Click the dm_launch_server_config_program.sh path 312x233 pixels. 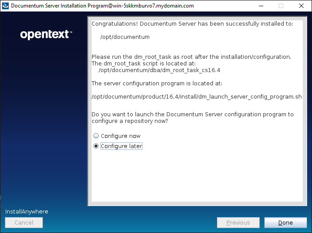click(196, 96)
